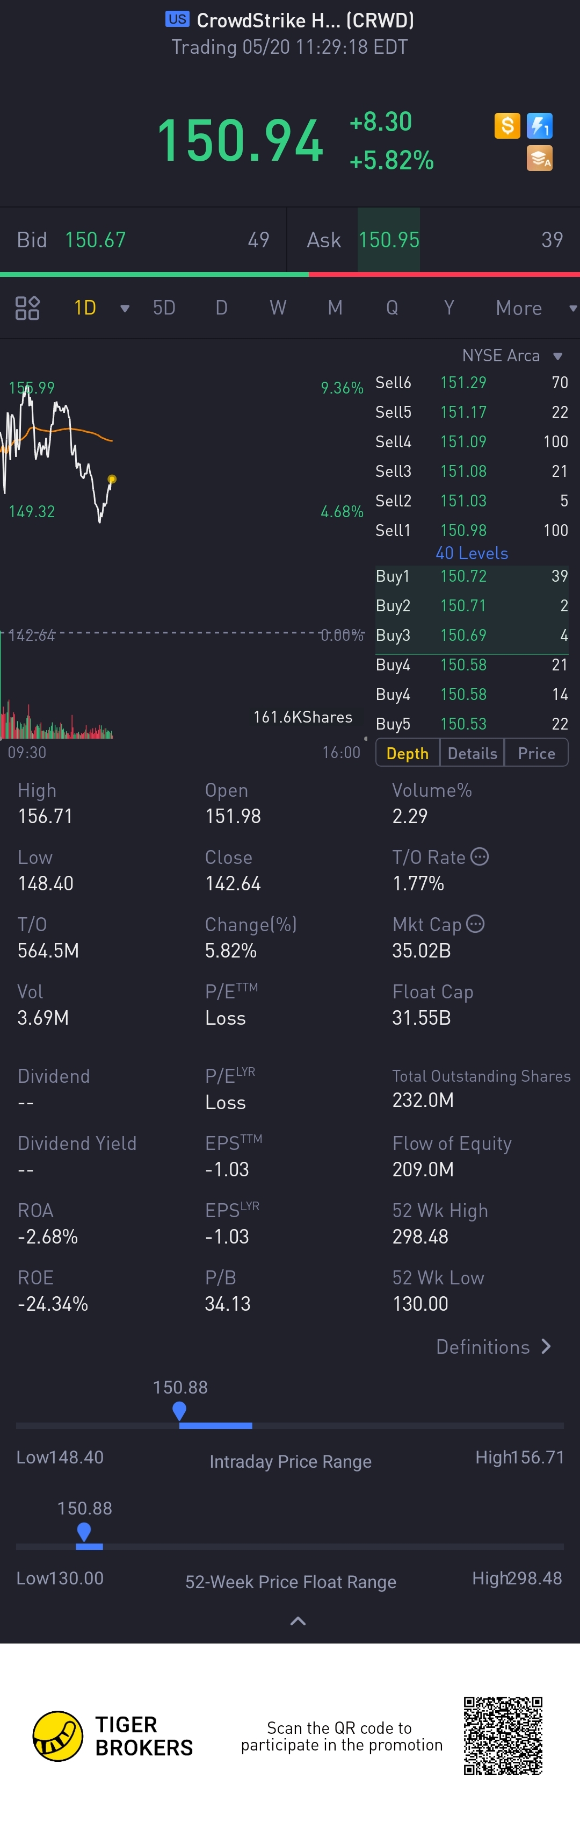Open Definitions chevron link

coord(494,1347)
